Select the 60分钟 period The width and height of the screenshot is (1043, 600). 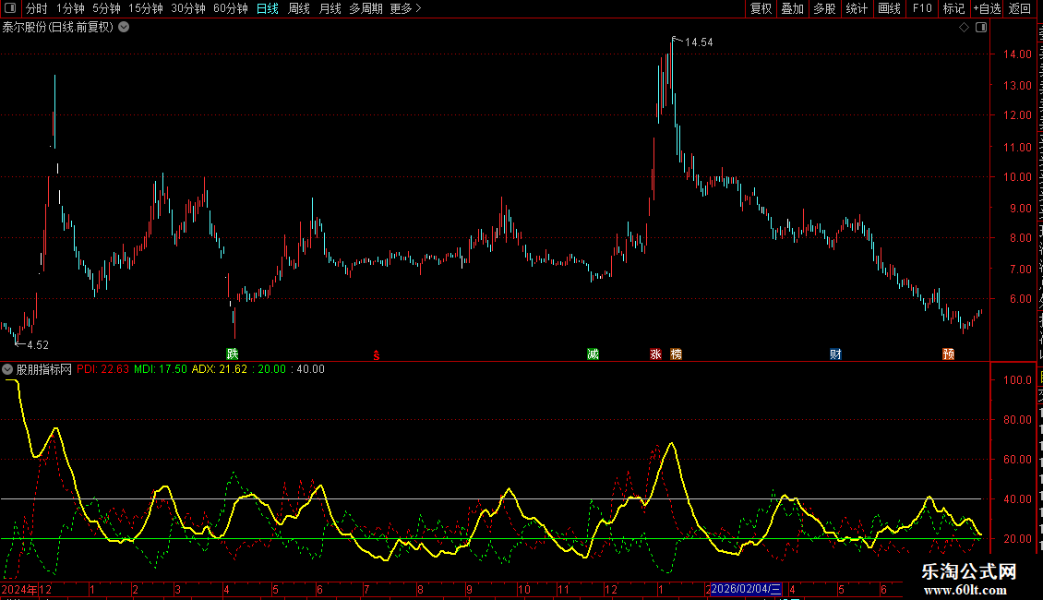point(231,8)
